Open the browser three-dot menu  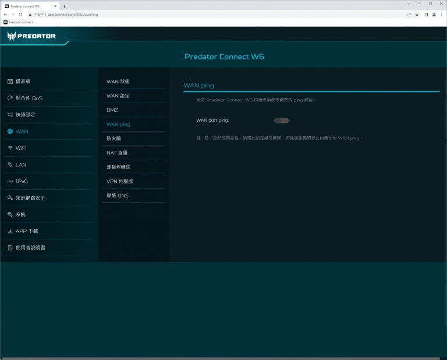point(441,15)
